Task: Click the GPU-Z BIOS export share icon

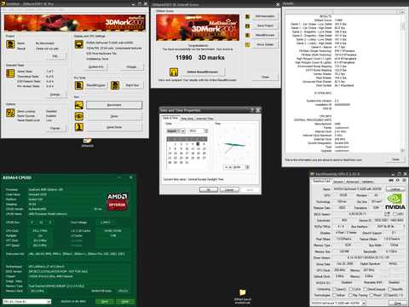Action: (387, 214)
